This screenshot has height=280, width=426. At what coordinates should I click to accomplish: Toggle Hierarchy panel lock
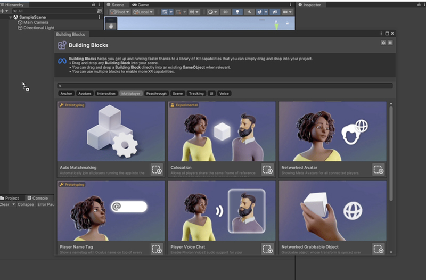coord(93,5)
